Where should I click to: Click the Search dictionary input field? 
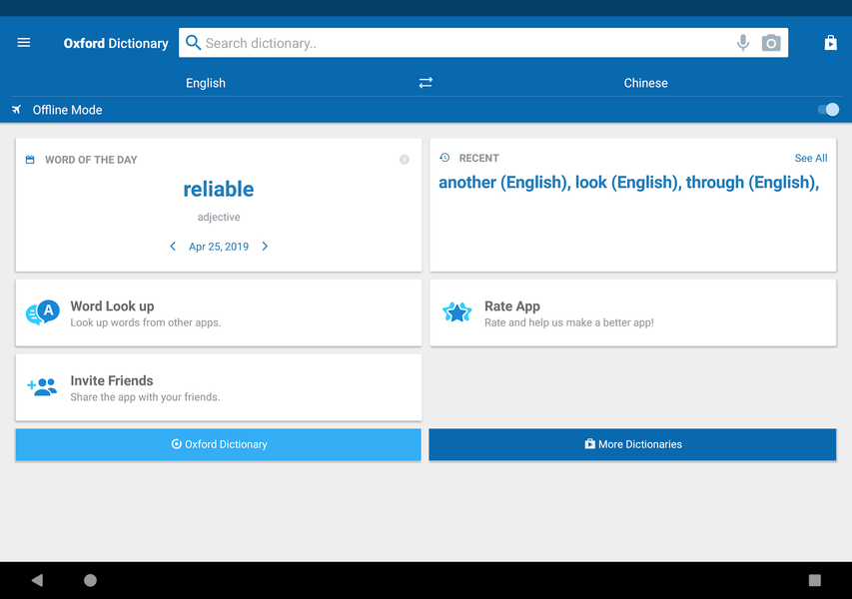coord(459,43)
